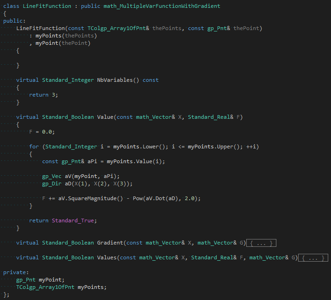The image size is (331, 300).
Task: Click aV.Dot(aD) expression
Action: (162, 198)
